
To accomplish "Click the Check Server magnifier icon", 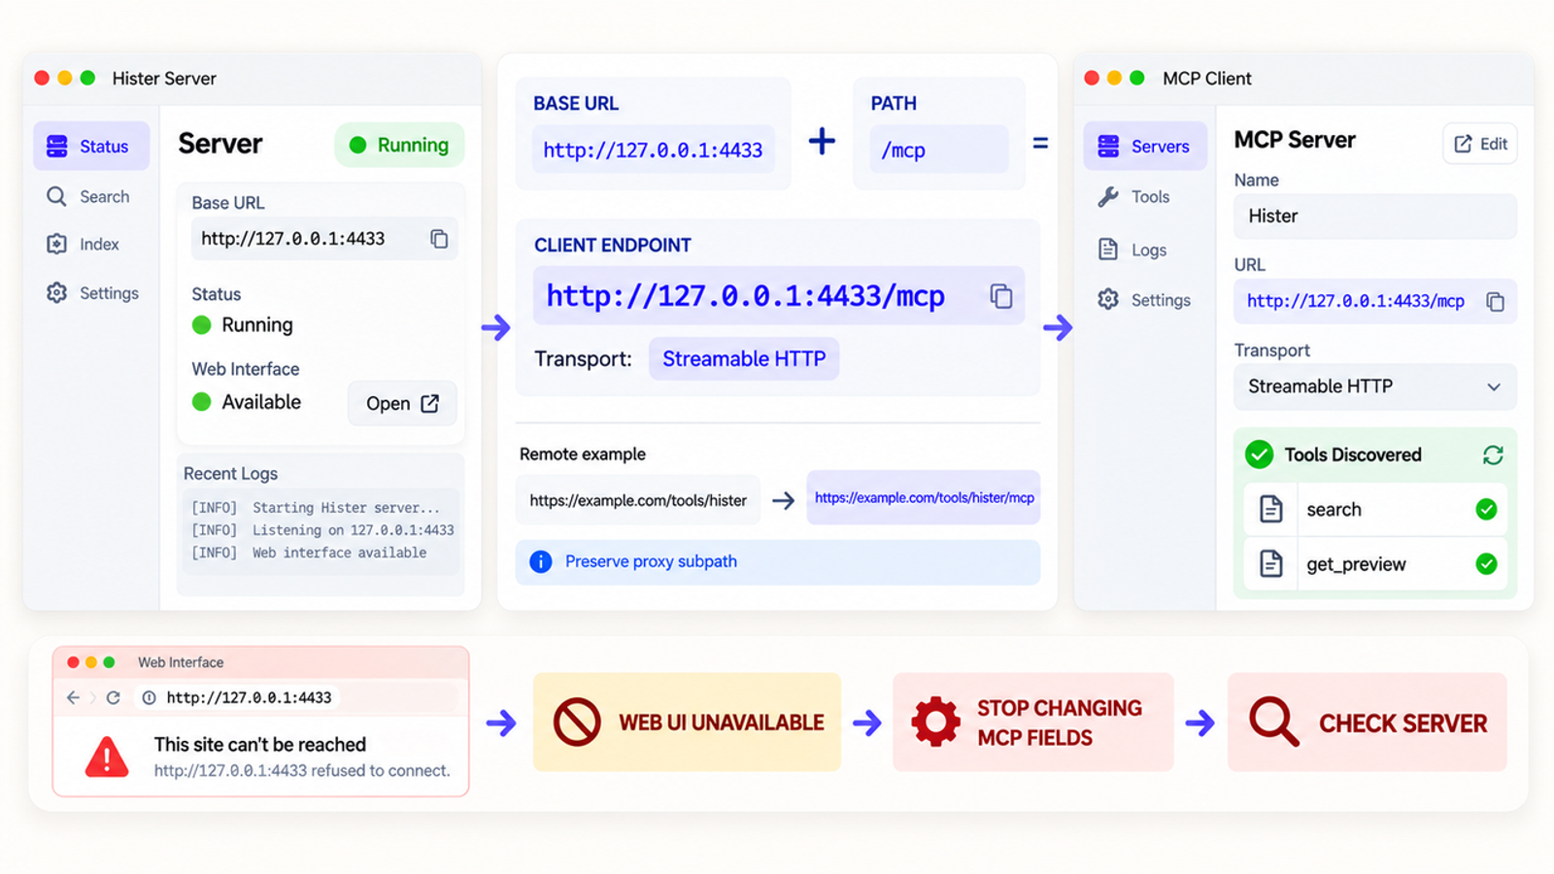I will (x=1273, y=722).
